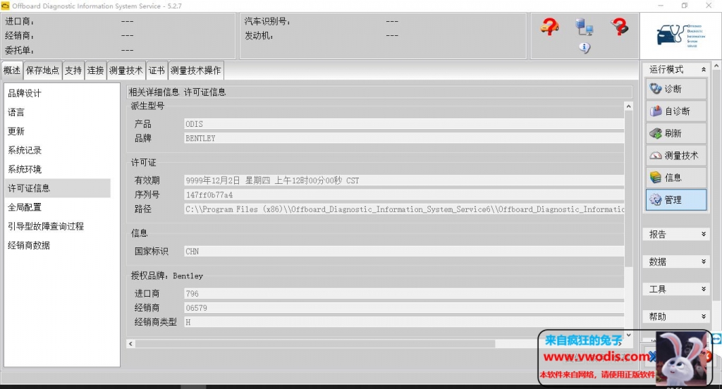Click the 委托单 label in the header
The height and width of the screenshot is (389, 722).
pyautogui.click(x=19, y=50)
